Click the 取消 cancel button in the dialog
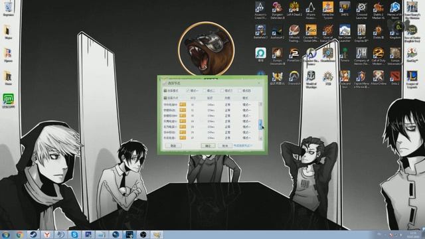 225,146
